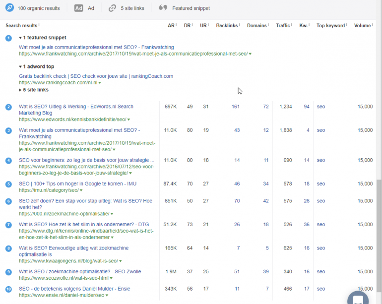Open kwaaijongens.nl result URL

[68, 261]
